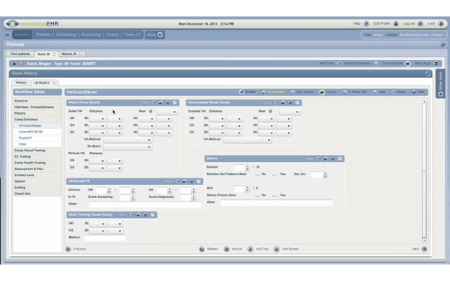The height and width of the screenshot is (281, 450).
Task: Open Pinhole VA OS first distance dropdown
Action: [x=97, y=168]
